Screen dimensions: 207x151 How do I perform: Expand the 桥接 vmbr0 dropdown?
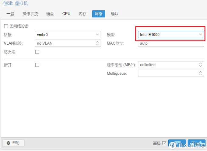coord(97,35)
